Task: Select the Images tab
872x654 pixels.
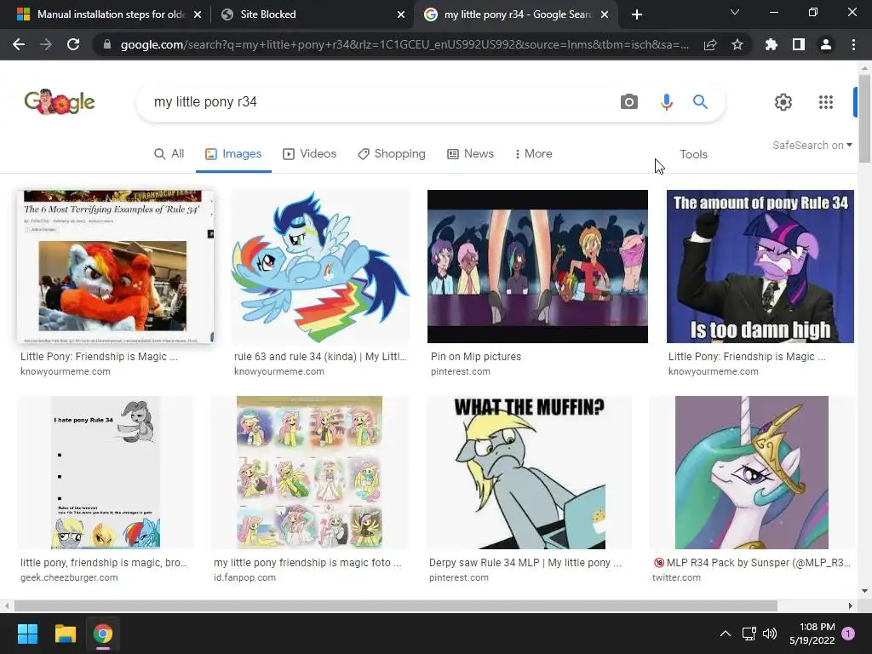Action: pyautogui.click(x=233, y=153)
